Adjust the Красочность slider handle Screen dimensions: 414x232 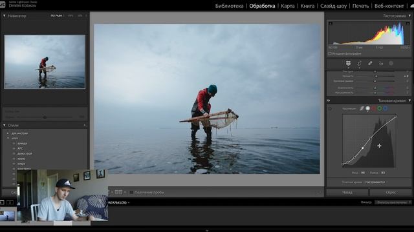pos(375,88)
